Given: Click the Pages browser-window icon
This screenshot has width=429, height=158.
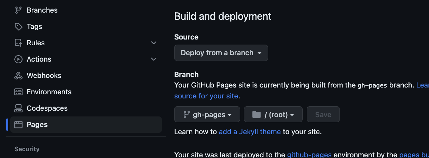Looking at the screenshot, I should point(18,125).
